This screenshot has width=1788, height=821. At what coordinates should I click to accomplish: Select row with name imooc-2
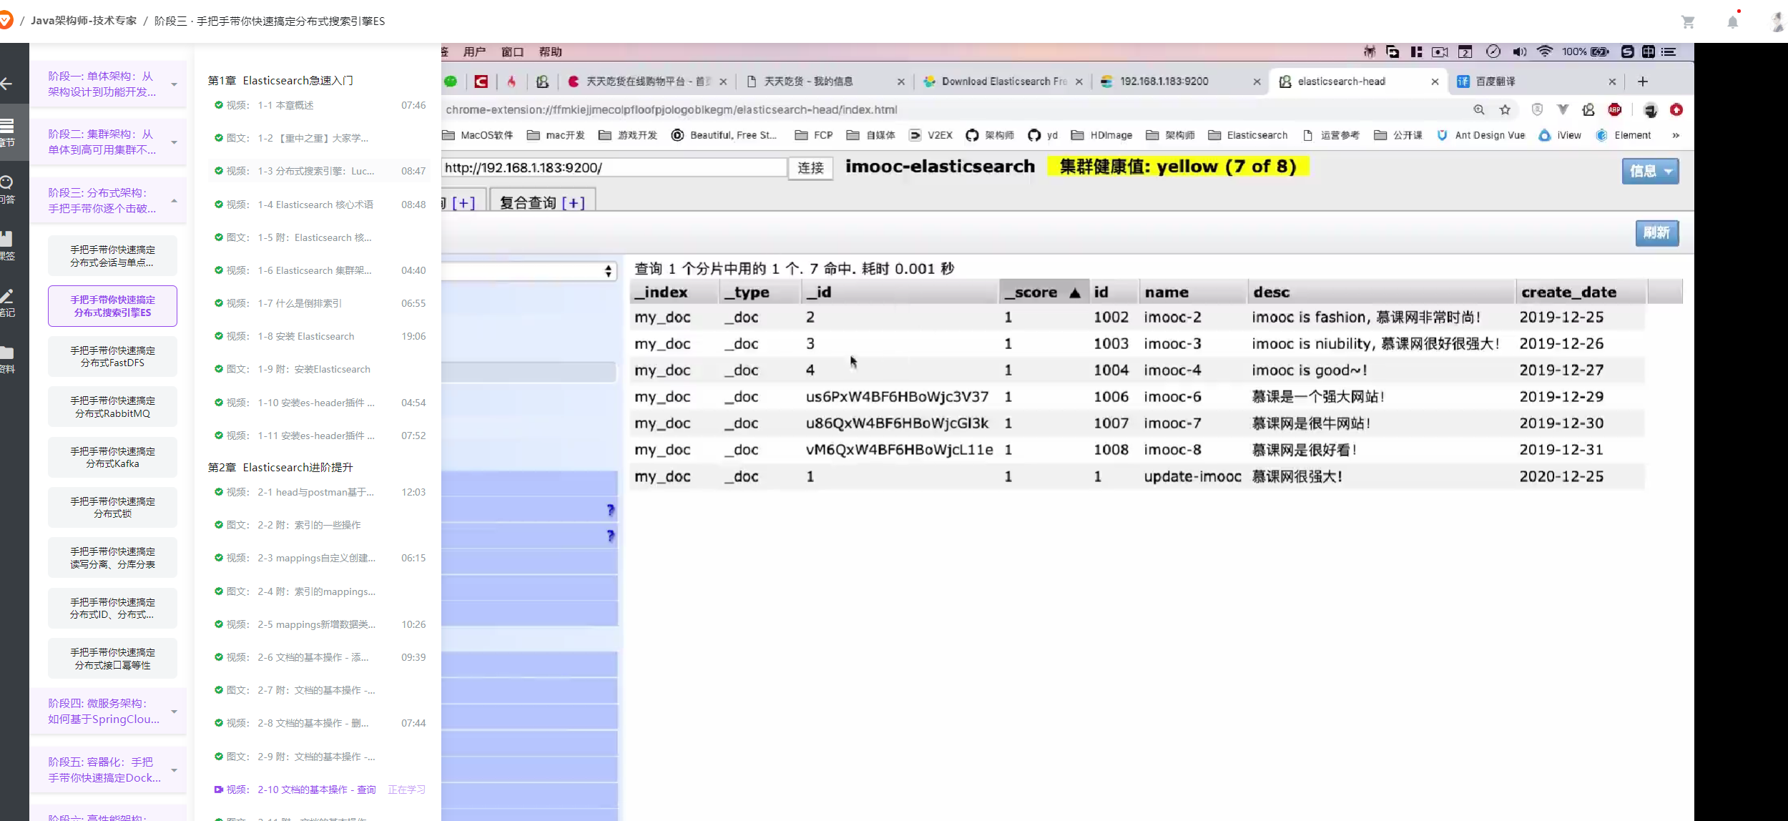click(1137, 318)
